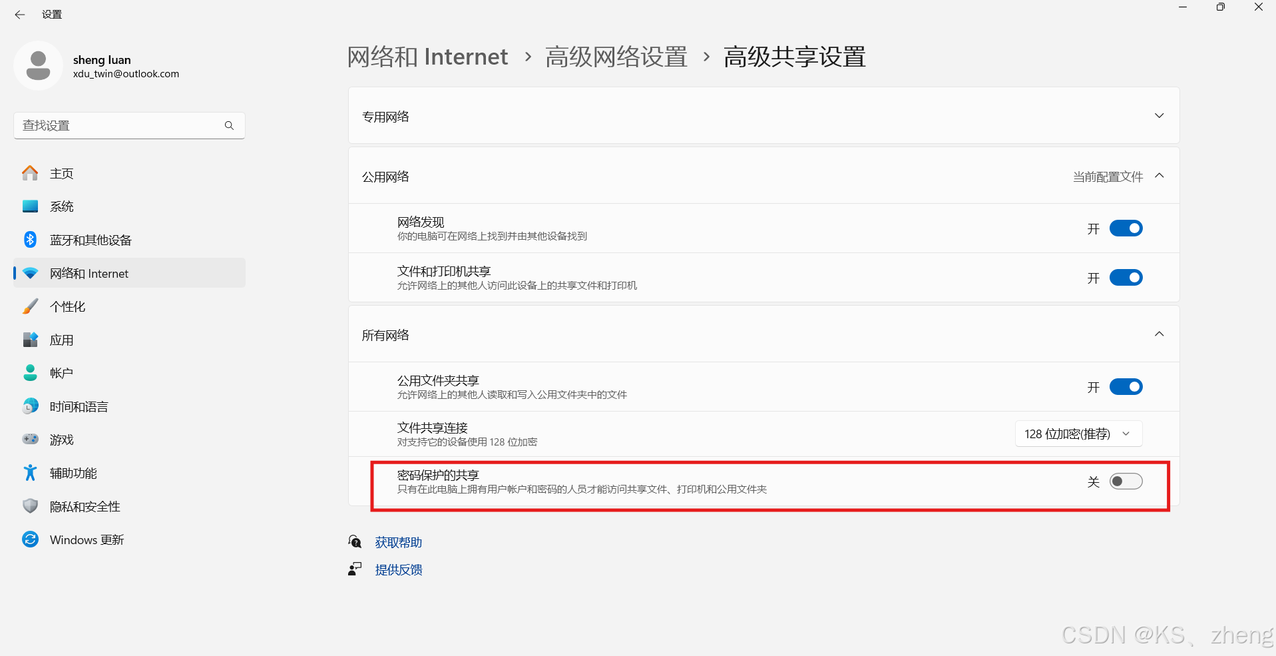Click the user profile avatar picture
1276x656 pixels.
[x=38, y=65]
